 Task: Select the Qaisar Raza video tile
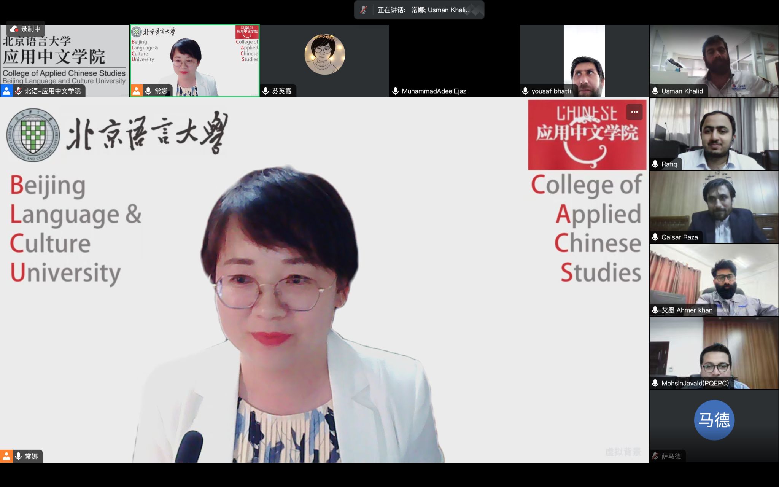pyautogui.click(x=714, y=207)
